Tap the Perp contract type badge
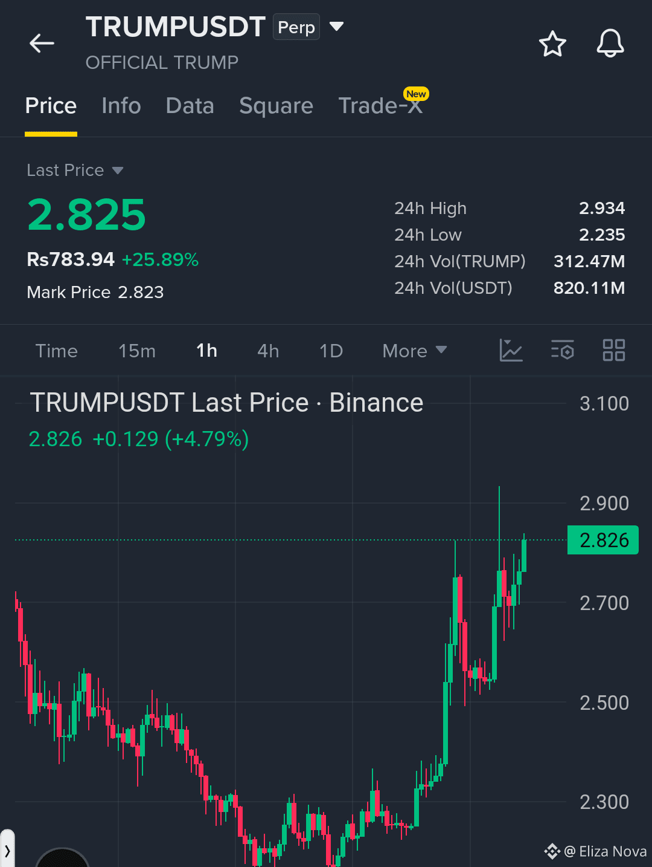The height and width of the screenshot is (867, 652). point(296,27)
